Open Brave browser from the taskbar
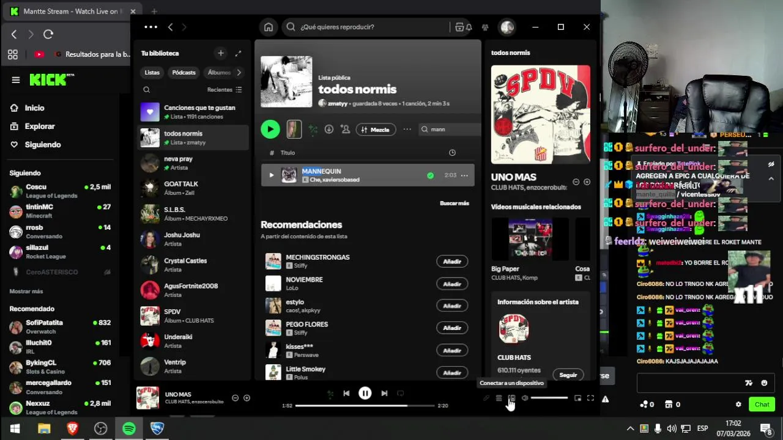The image size is (783, 440). [72, 428]
